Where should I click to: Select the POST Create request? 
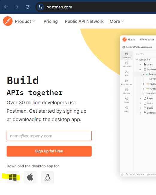[151, 89]
